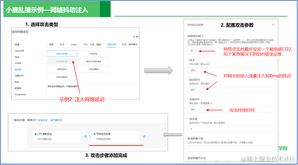The image size is (298, 165).
Task: Select 测试 in the category list
Action: pyautogui.click(x=17, y=57)
